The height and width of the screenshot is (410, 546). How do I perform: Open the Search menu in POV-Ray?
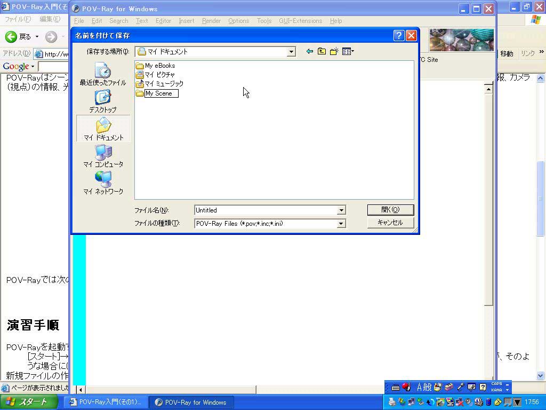pos(119,21)
